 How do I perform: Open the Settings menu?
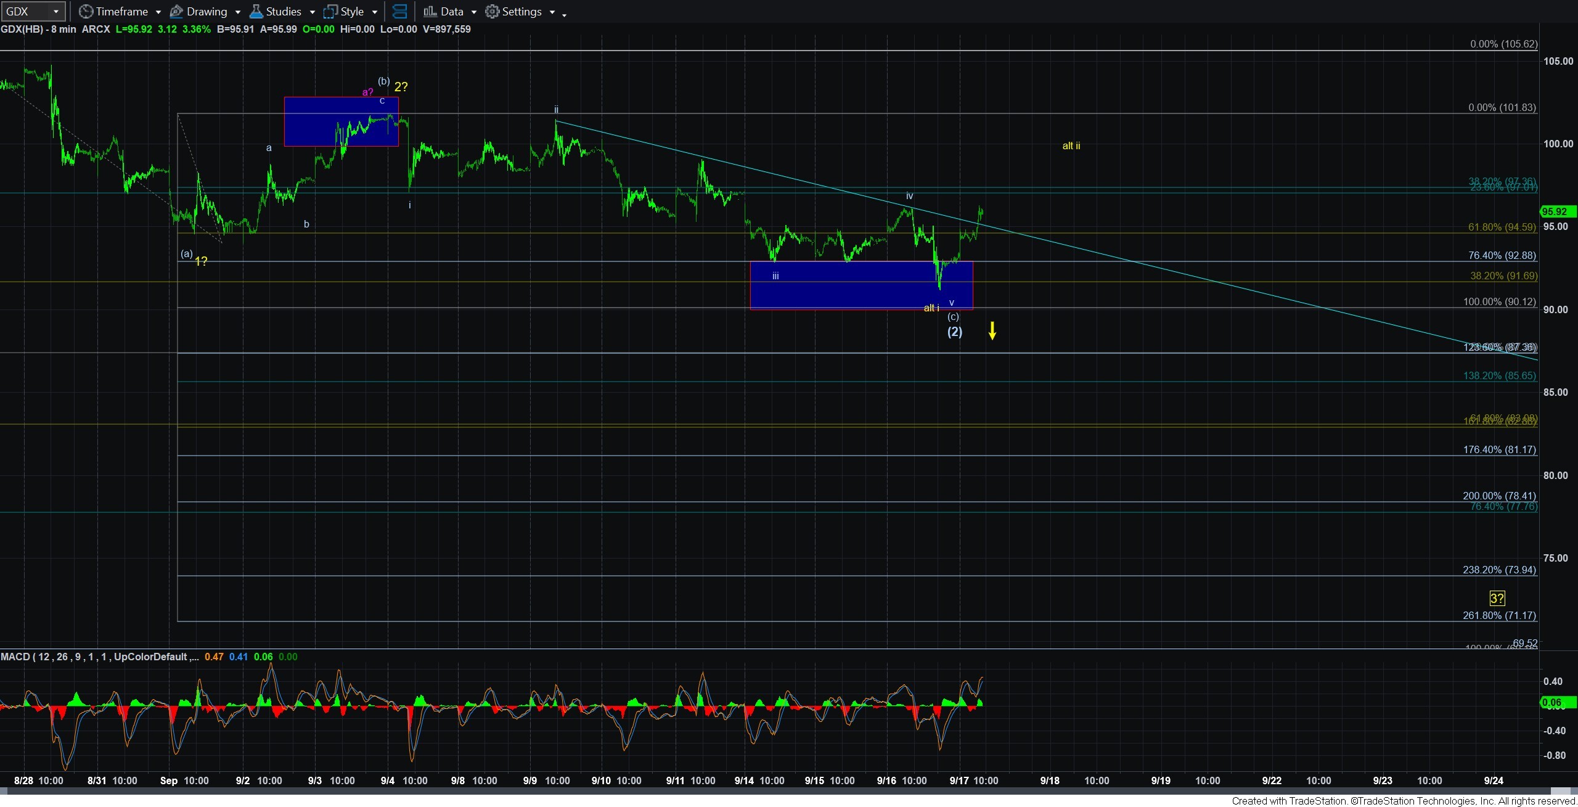click(521, 12)
